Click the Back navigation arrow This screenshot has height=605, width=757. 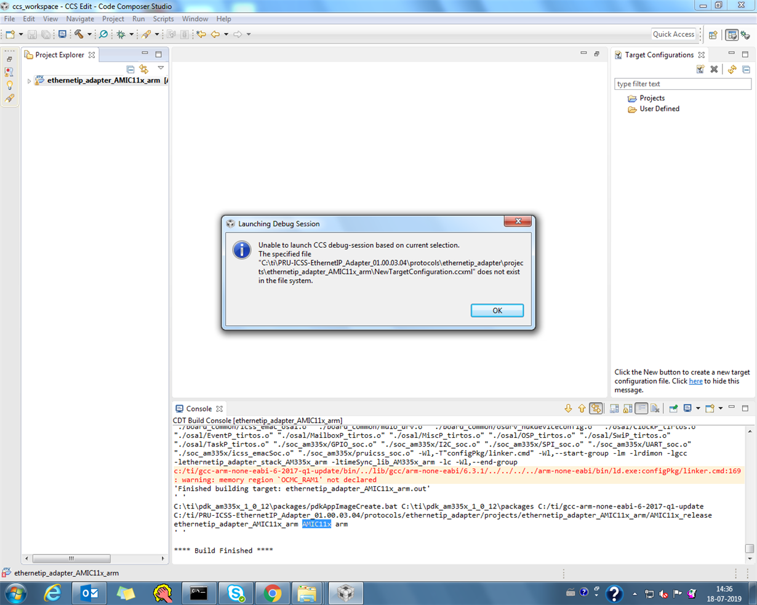coord(215,34)
